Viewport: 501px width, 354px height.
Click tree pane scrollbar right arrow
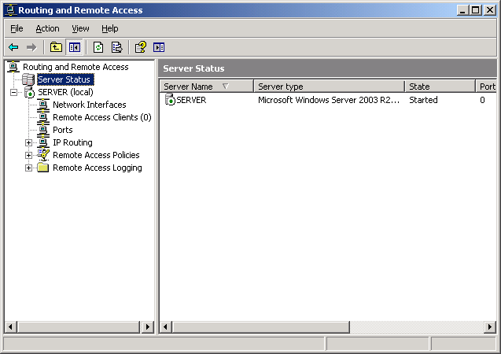point(147,326)
